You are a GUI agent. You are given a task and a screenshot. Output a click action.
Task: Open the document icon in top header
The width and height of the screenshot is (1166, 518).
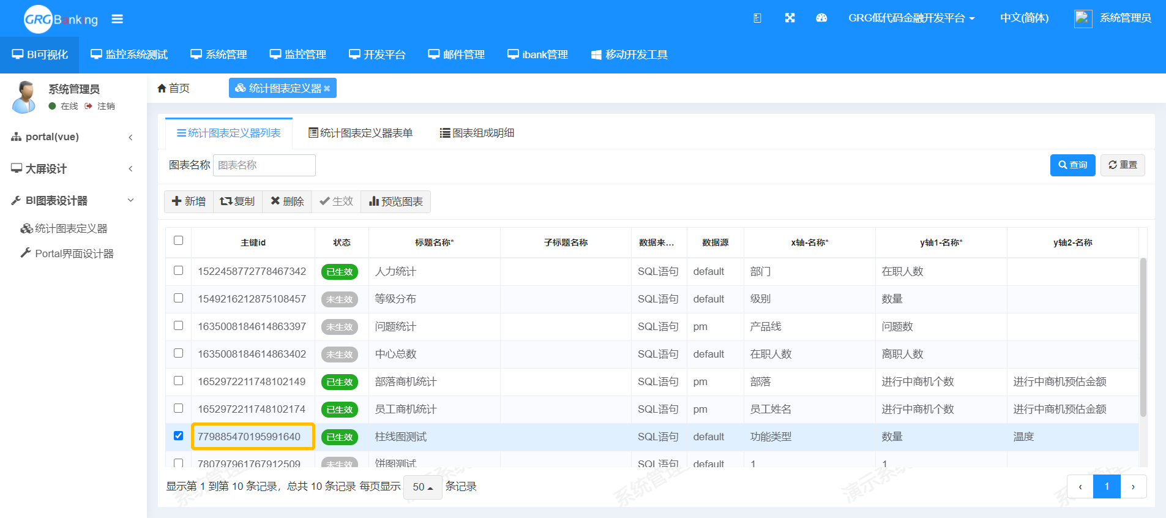click(757, 18)
